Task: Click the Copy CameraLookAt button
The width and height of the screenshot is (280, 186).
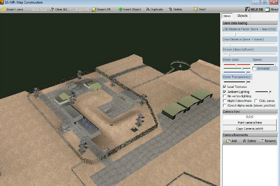Action: [250, 129]
